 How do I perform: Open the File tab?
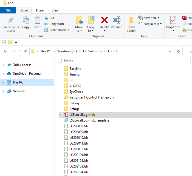click(x=8, y=10)
